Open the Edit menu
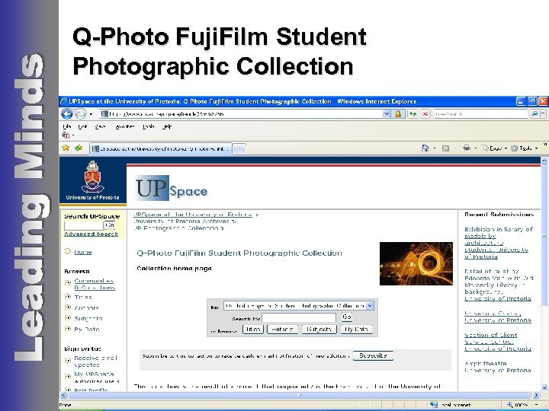 pos(82,126)
